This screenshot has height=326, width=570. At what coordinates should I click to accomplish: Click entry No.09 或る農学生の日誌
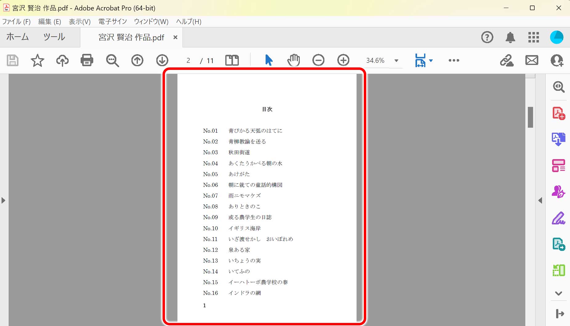pyautogui.click(x=237, y=217)
